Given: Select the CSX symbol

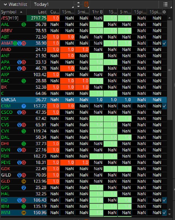Looking at the screenshot, I should (5, 118).
